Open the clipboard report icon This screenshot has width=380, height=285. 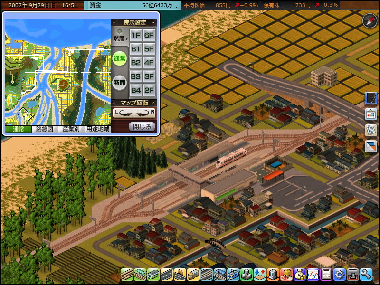[x=326, y=275]
